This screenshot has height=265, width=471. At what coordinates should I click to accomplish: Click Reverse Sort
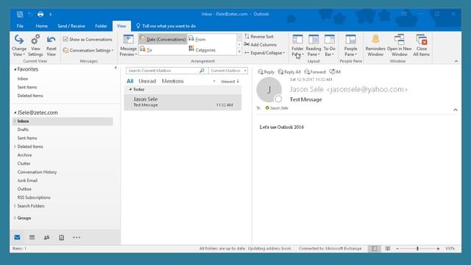259,36
